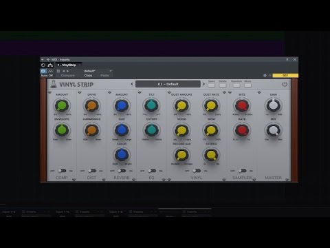Toggle the VINYL module on/off switch
330x248 pixels.
click(x=197, y=171)
